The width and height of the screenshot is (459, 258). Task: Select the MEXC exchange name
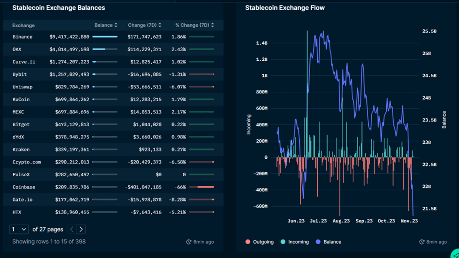pyautogui.click(x=18, y=112)
